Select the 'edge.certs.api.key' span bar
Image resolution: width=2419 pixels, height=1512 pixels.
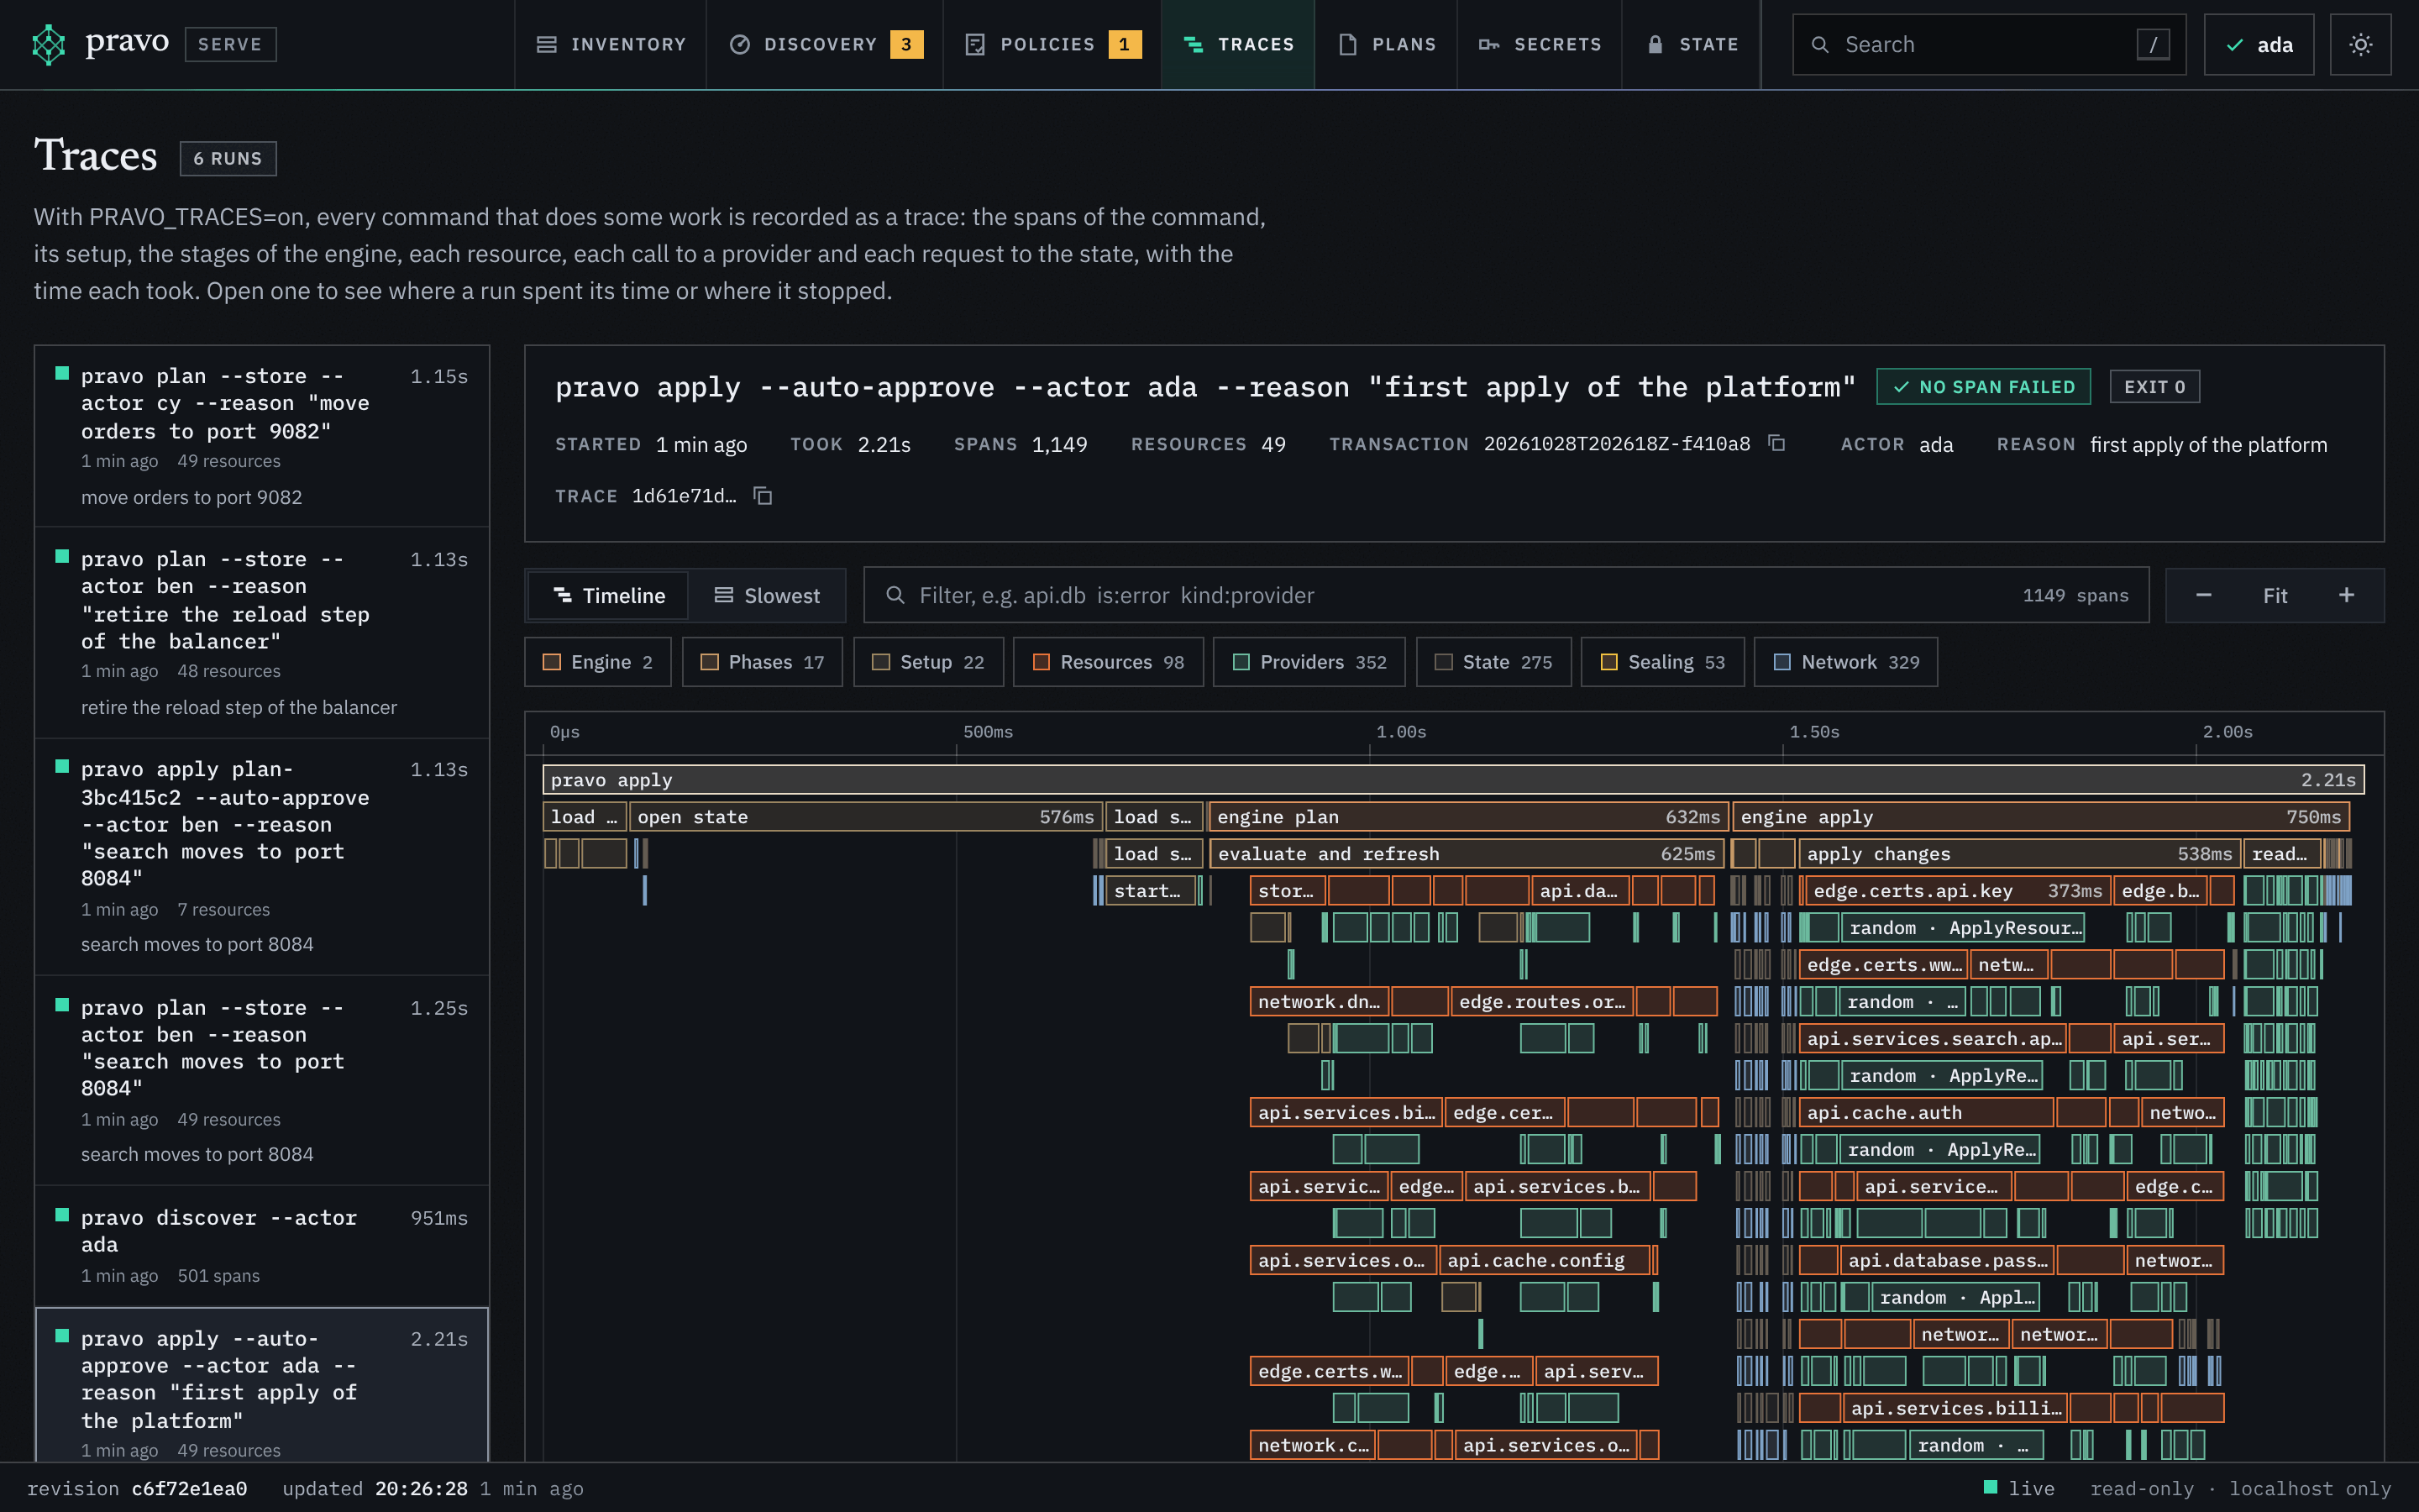click(x=1957, y=891)
